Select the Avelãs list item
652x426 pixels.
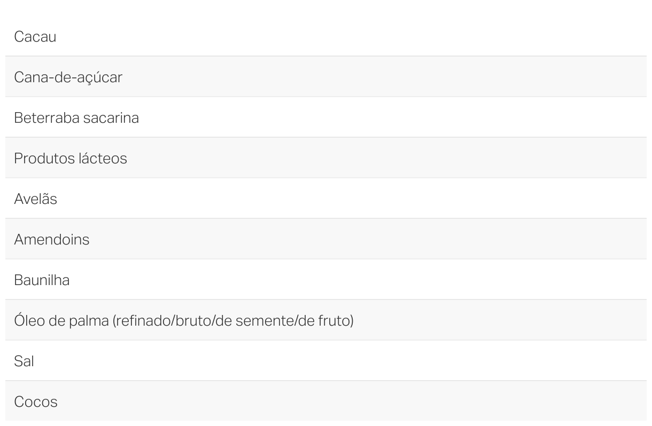pos(326,199)
